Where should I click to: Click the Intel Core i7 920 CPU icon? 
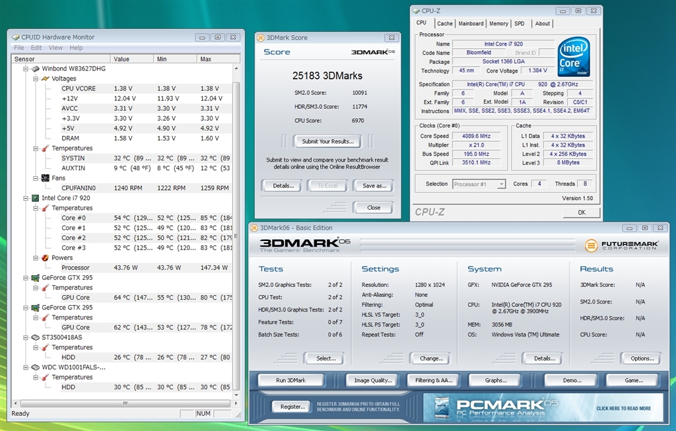pos(36,198)
